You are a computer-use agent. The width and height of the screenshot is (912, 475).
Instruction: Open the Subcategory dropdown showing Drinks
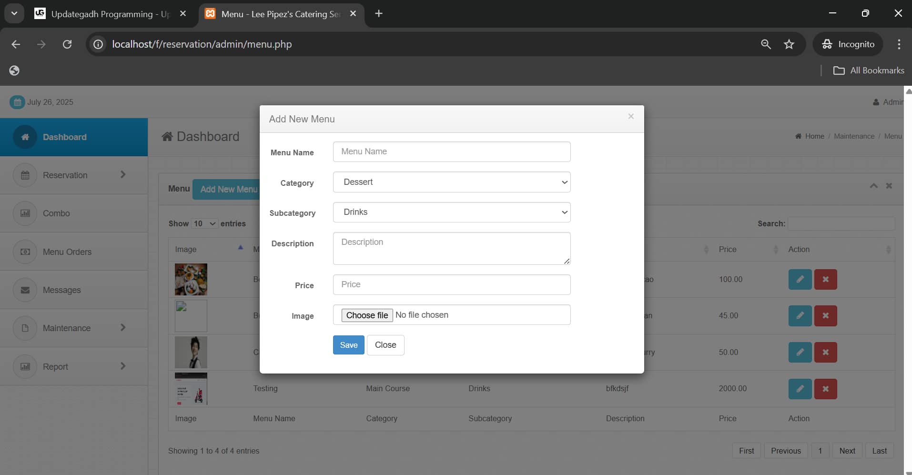tap(451, 212)
